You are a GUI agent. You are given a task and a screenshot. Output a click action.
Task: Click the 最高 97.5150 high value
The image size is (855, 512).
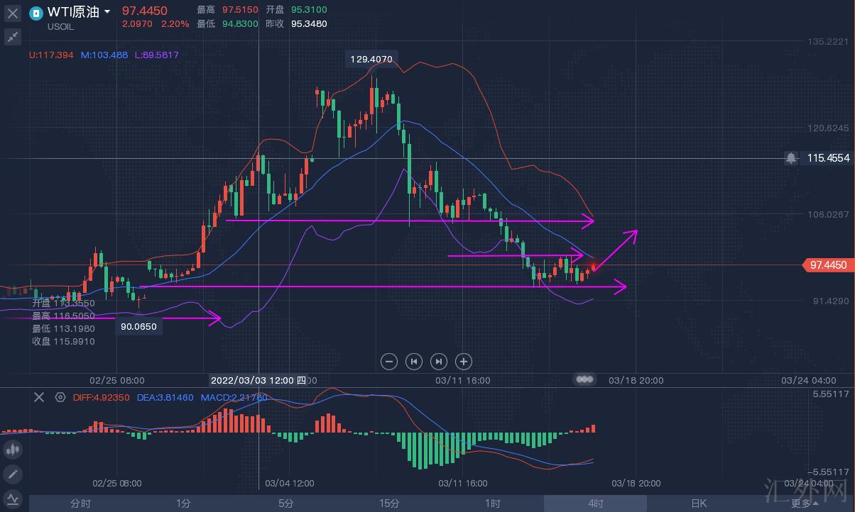pyautogui.click(x=228, y=10)
